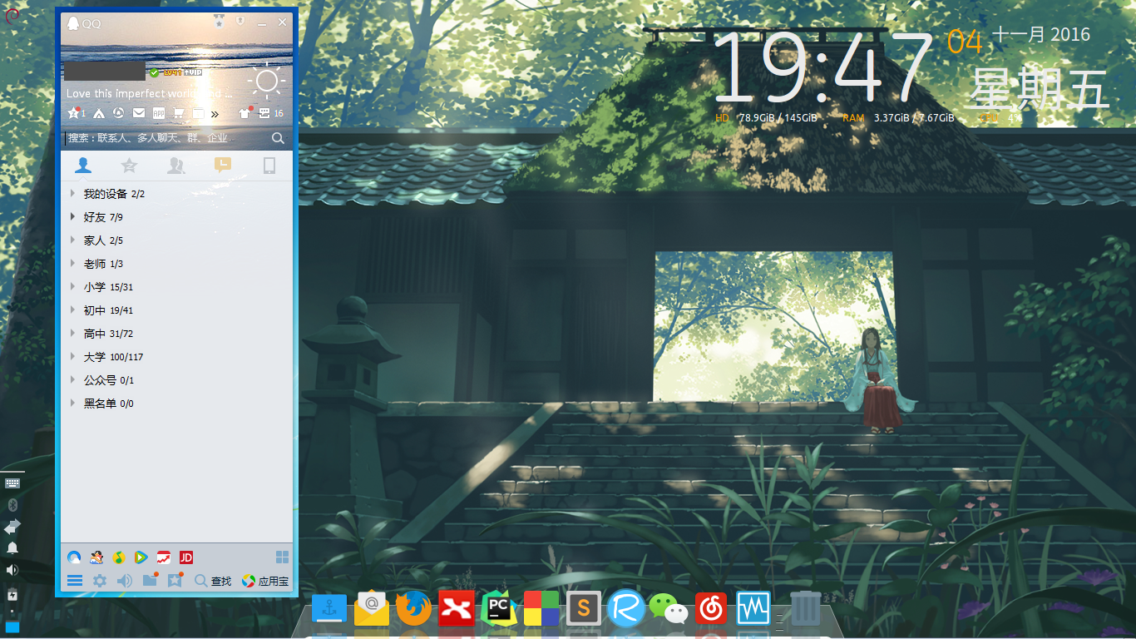This screenshot has height=639, width=1136.
Task: Expand the 大学 contact group
Action: pos(177,357)
